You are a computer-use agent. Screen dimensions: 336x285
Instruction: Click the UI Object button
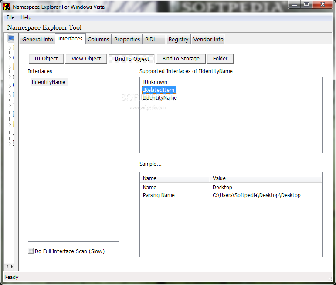pyautogui.click(x=46, y=59)
